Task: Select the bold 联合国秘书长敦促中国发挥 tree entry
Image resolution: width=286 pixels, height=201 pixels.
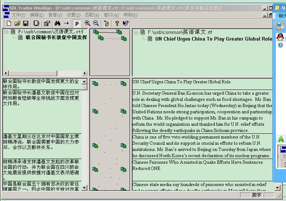Action: coord(57,37)
